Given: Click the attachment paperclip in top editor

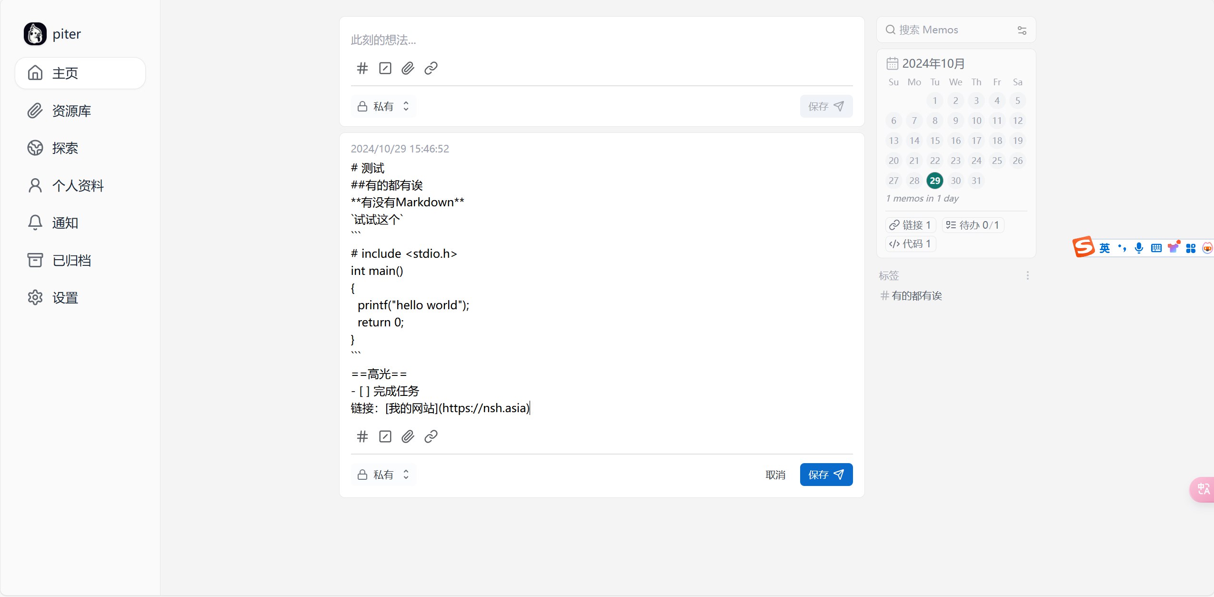Looking at the screenshot, I should click(408, 68).
